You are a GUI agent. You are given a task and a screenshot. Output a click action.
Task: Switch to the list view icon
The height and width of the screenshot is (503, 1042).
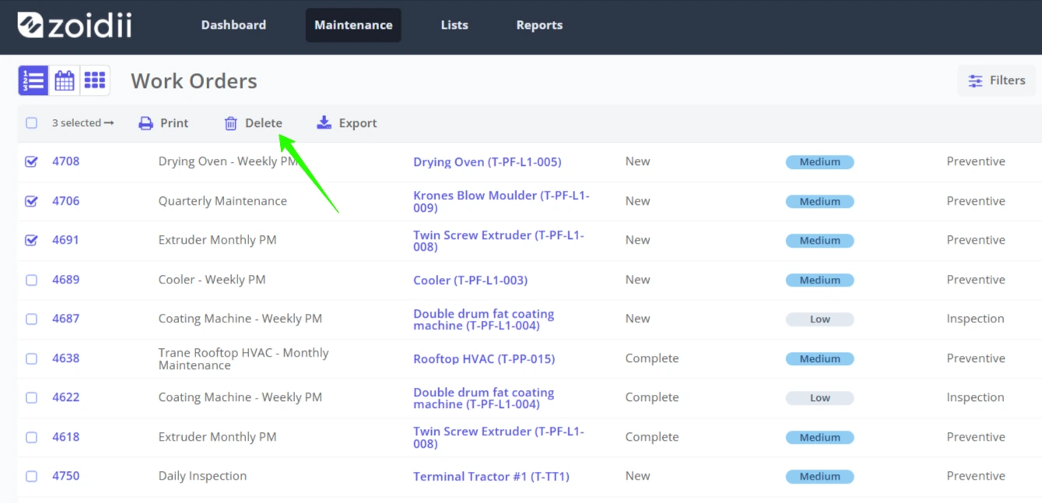(33, 80)
